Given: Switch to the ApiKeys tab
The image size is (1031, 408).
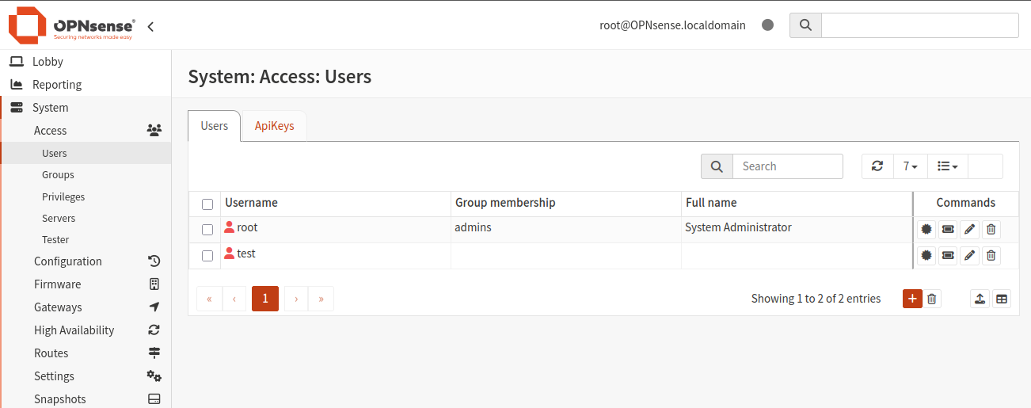Looking at the screenshot, I should 274,126.
